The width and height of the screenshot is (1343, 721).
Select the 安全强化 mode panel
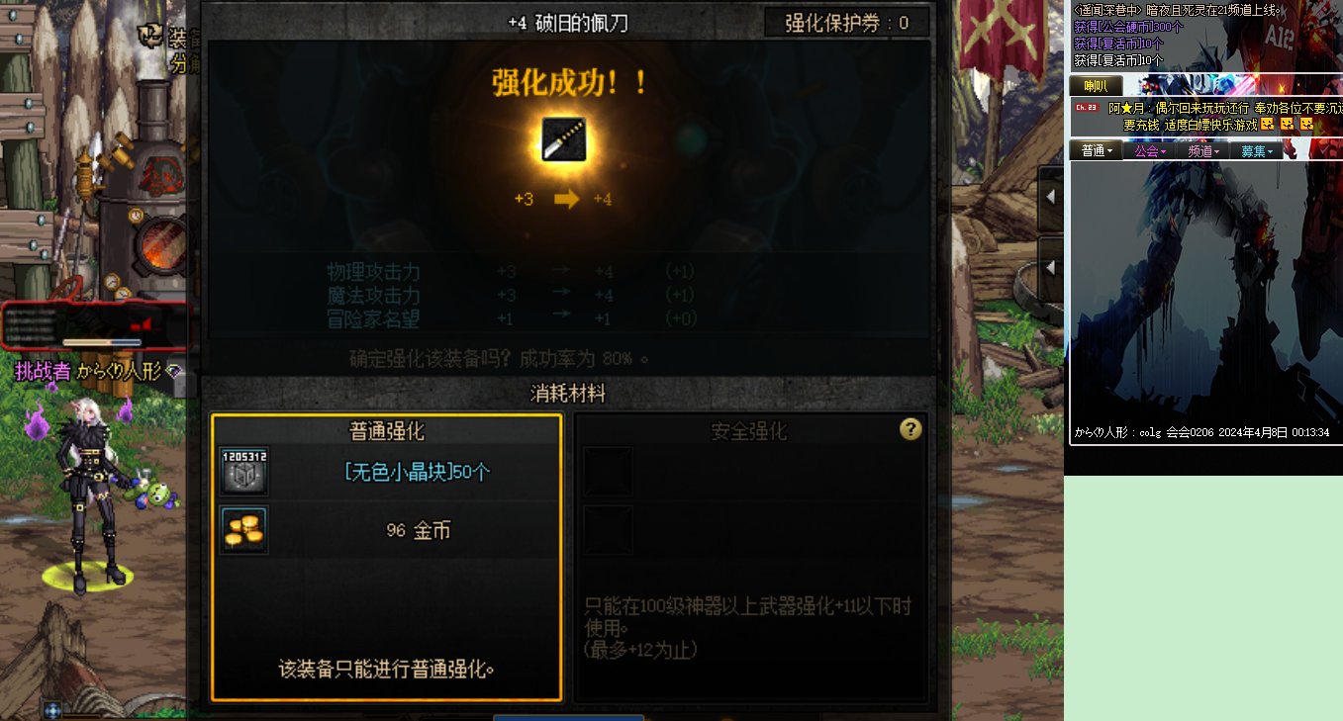(750, 557)
